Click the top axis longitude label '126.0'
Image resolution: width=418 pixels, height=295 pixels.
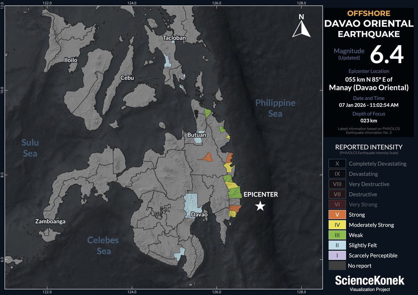[216, 3]
